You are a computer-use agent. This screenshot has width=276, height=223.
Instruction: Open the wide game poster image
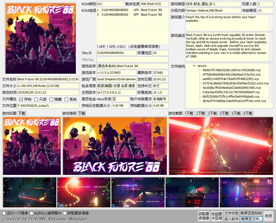tap(115, 146)
